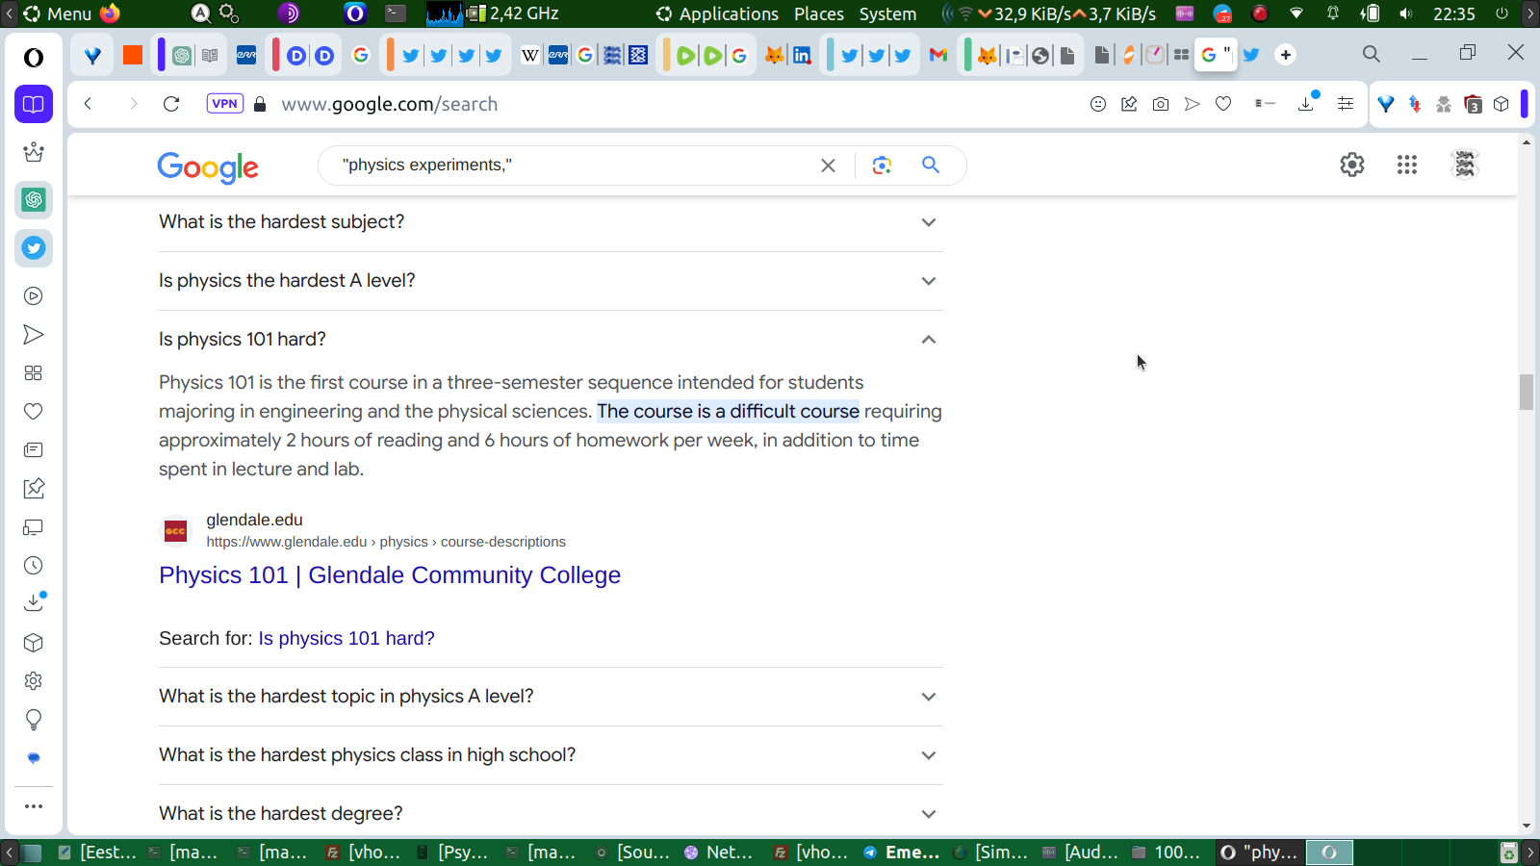The width and height of the screenshot is (1540, 866).
Task: Click the glendale.edu site name
Action: click(x=254, y=520)
